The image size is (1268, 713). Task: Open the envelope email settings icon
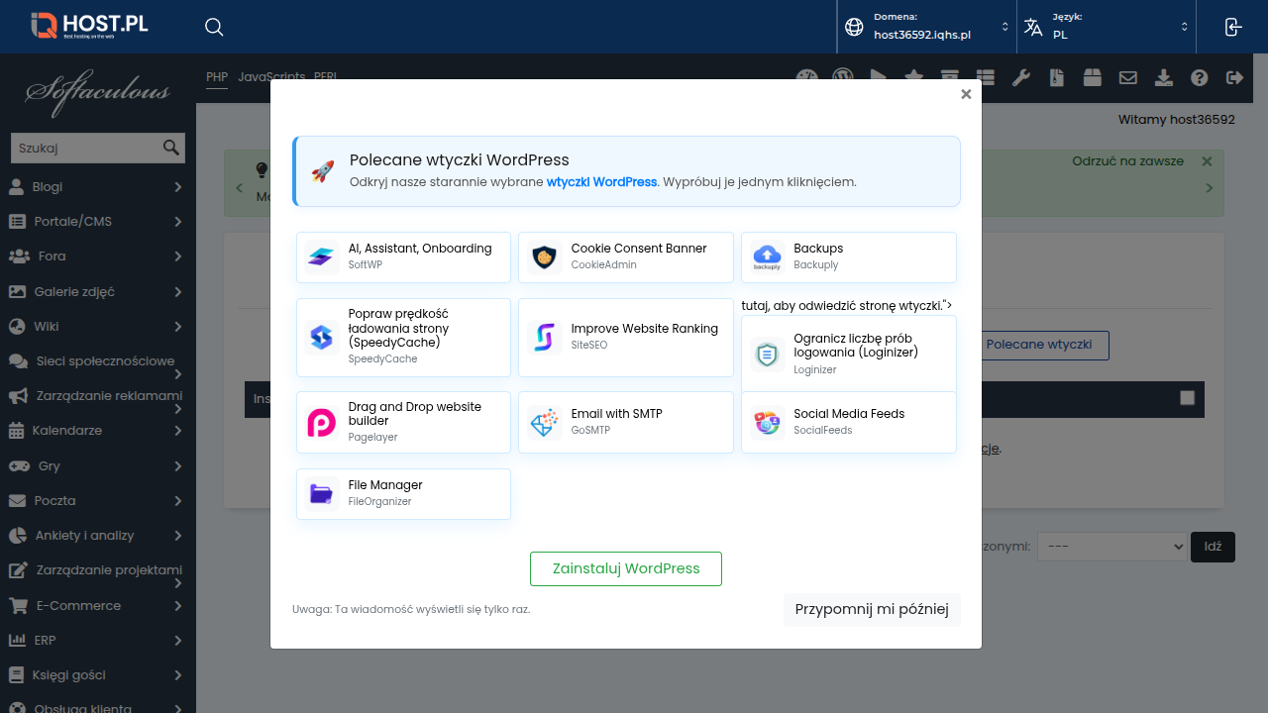point(1127,77)
